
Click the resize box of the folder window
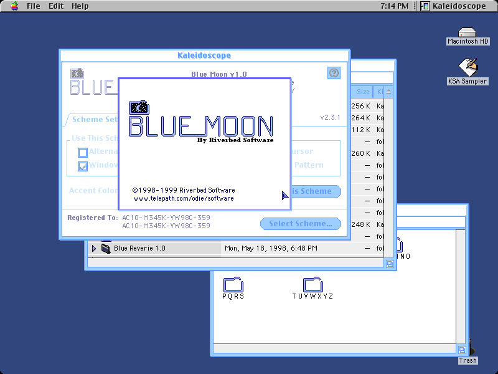coord(462,350)
